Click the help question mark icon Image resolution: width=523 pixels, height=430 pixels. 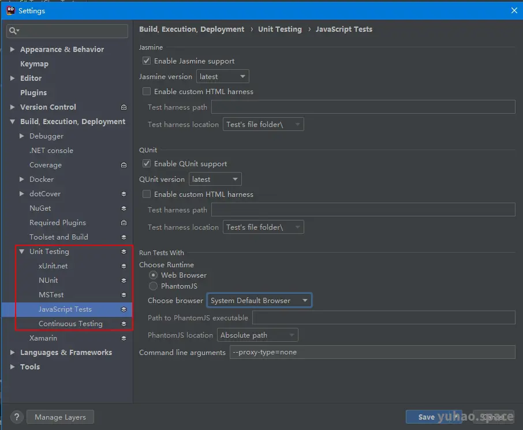pos(16,417)
